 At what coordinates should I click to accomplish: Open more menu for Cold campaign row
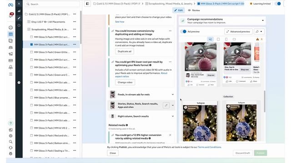pyautogui.click(x=75, y=14)
